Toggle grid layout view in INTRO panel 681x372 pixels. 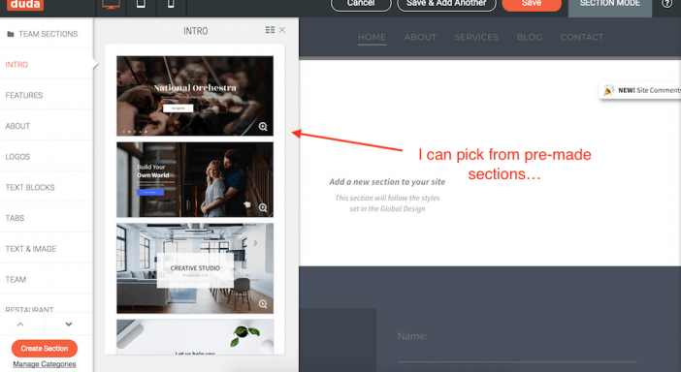point(270,30)
